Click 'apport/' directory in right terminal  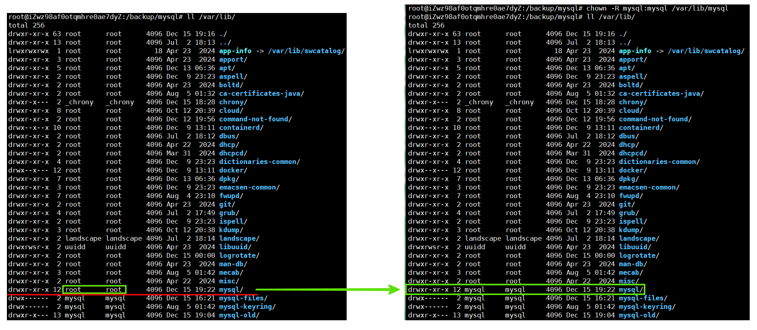coord(633,60)
